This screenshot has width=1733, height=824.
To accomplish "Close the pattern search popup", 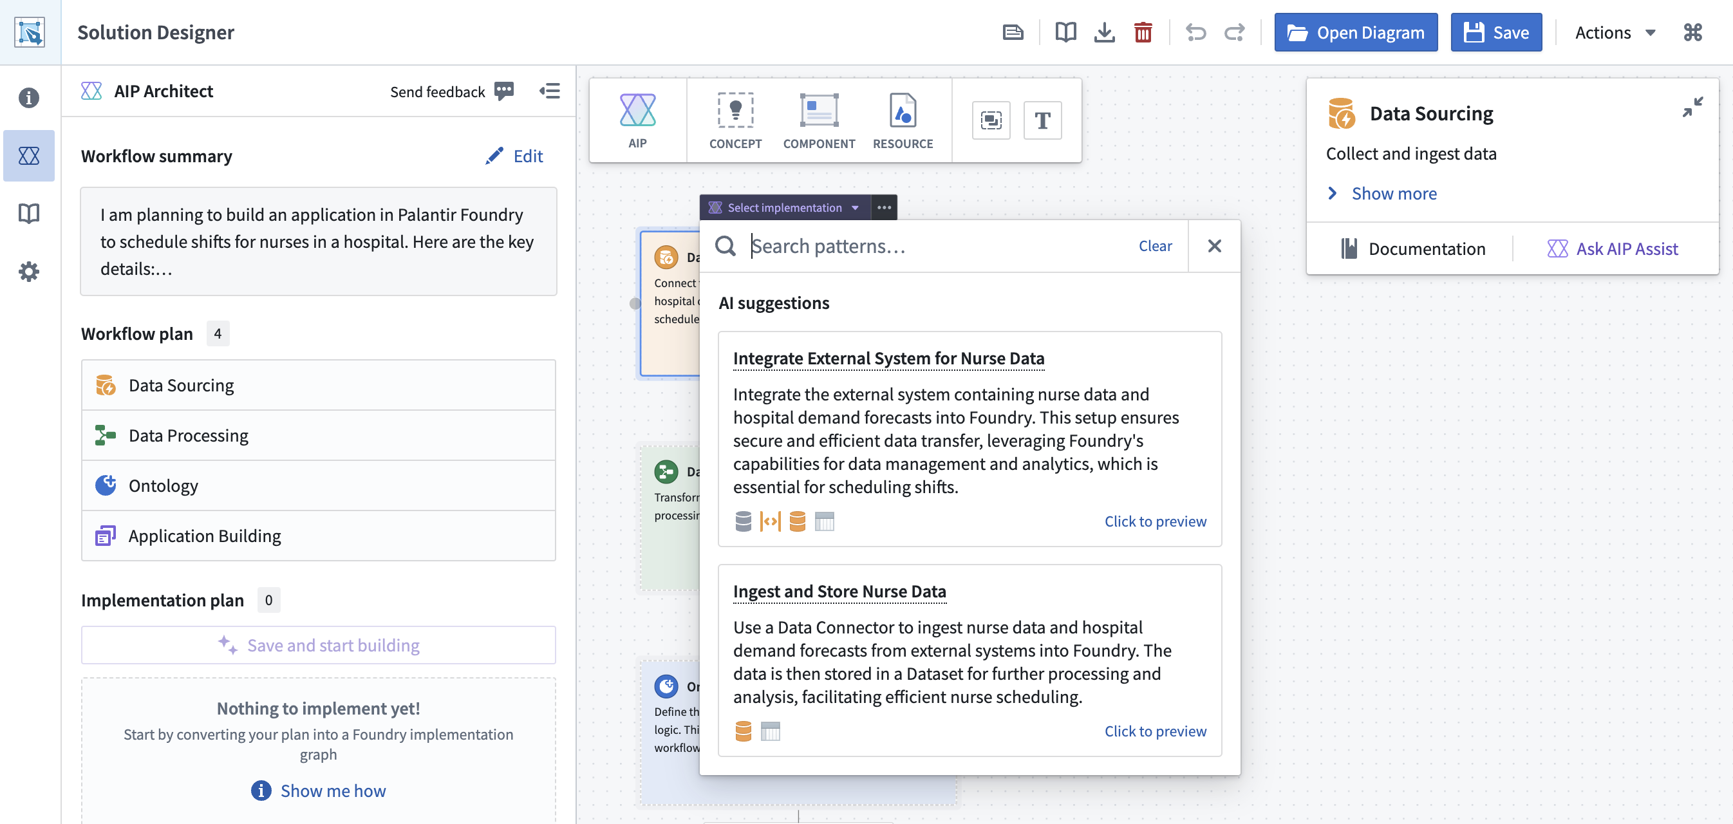I will click(x=1214, y=246).
